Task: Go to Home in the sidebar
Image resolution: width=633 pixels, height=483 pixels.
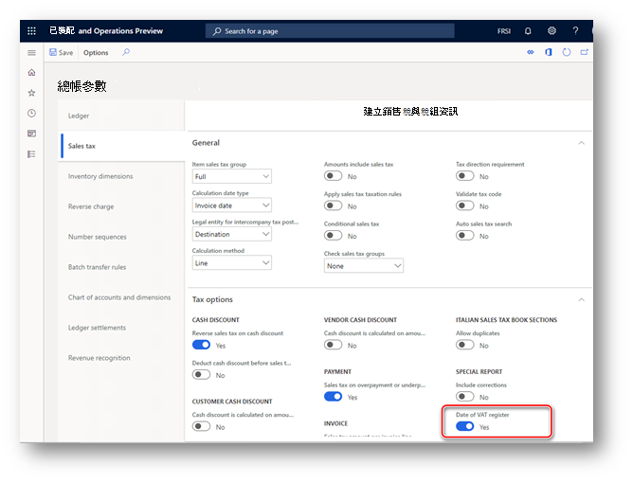Action: (31, 73)
